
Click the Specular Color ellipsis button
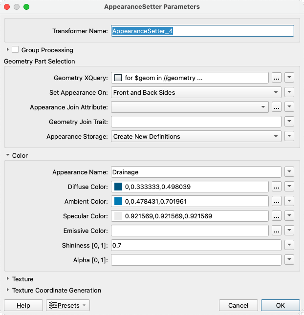coord(277,216)
